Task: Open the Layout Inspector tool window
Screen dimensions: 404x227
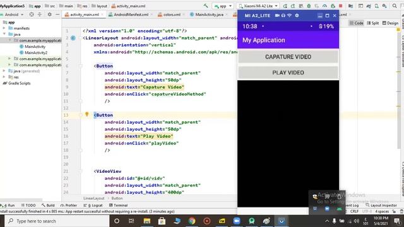Action: coord(381,206)
